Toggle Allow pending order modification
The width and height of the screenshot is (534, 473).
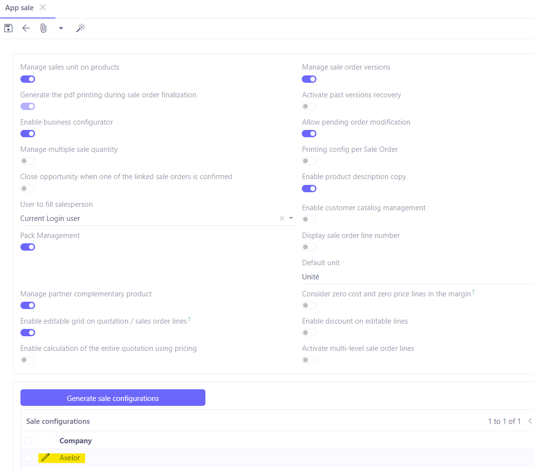click(309, 133)
